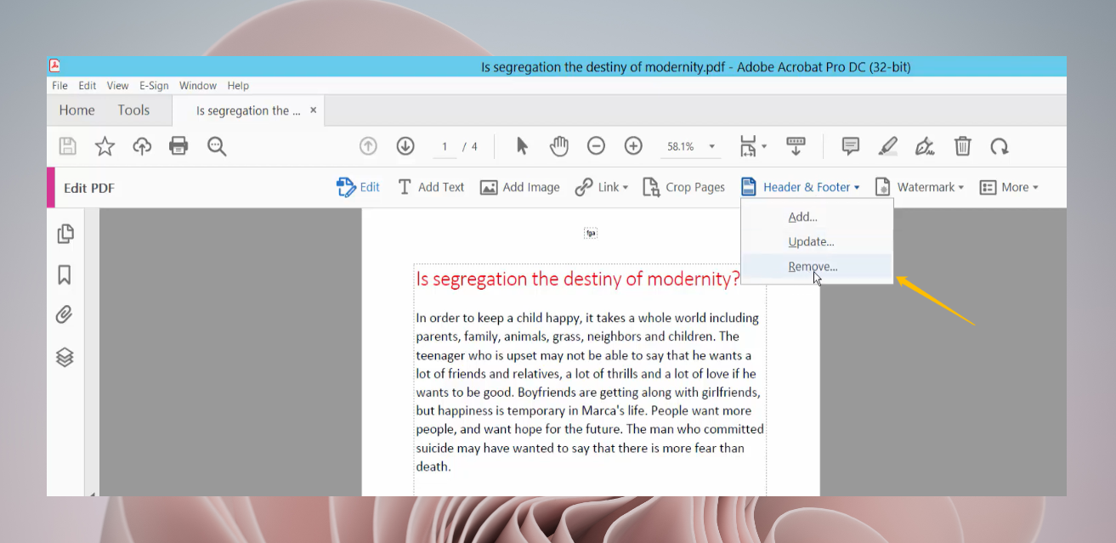Go to next page with down arrow
Screen dimensions: 1116x543
(x=405, y=145)
